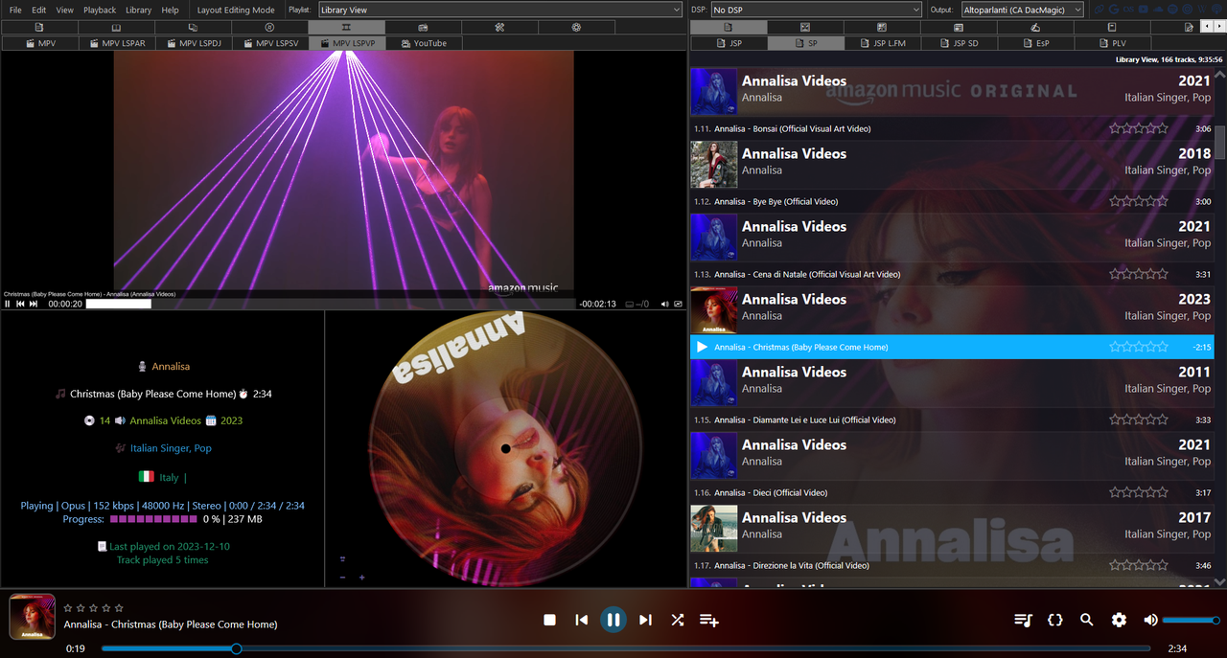This screenshot has height=658, width=1227.
Task: Switch to the JSP L.FM tab
Action: (x=883, y=43)
